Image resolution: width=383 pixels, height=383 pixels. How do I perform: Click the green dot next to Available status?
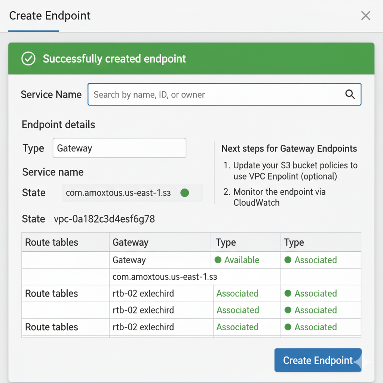pyautogui.click(x=218, y=260)
